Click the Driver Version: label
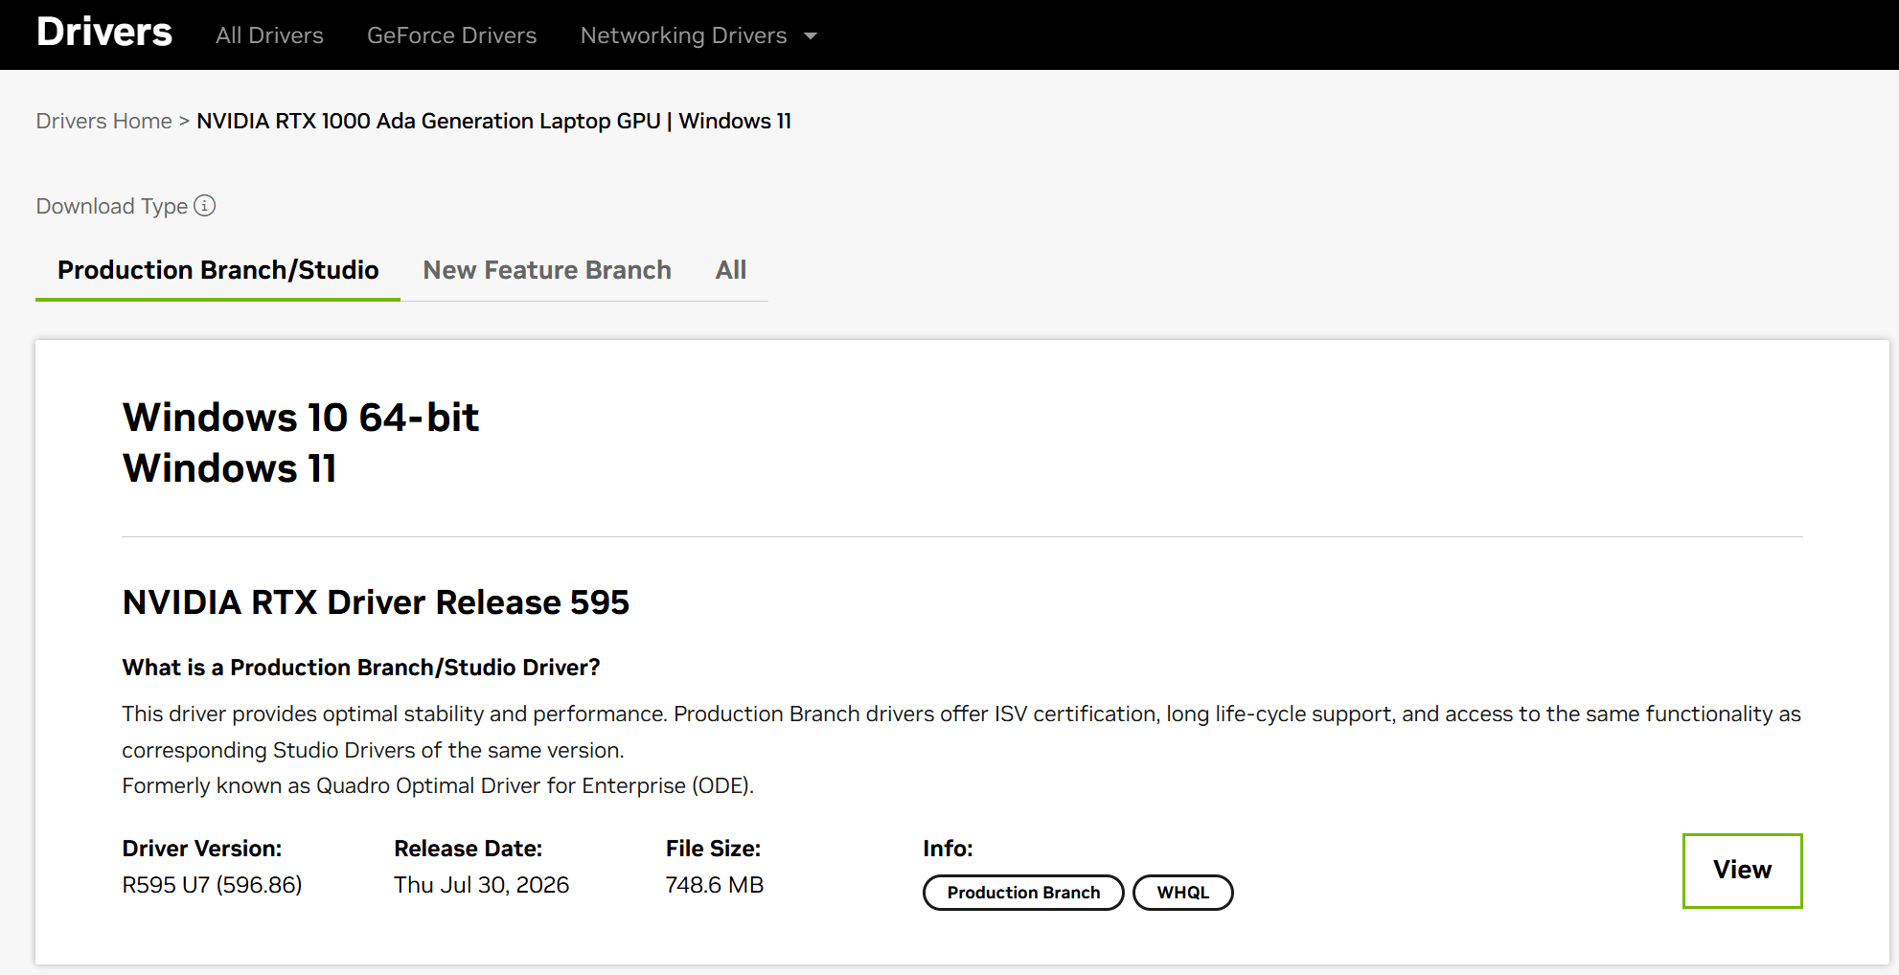 pyautogui.click(x=202, y=849)
